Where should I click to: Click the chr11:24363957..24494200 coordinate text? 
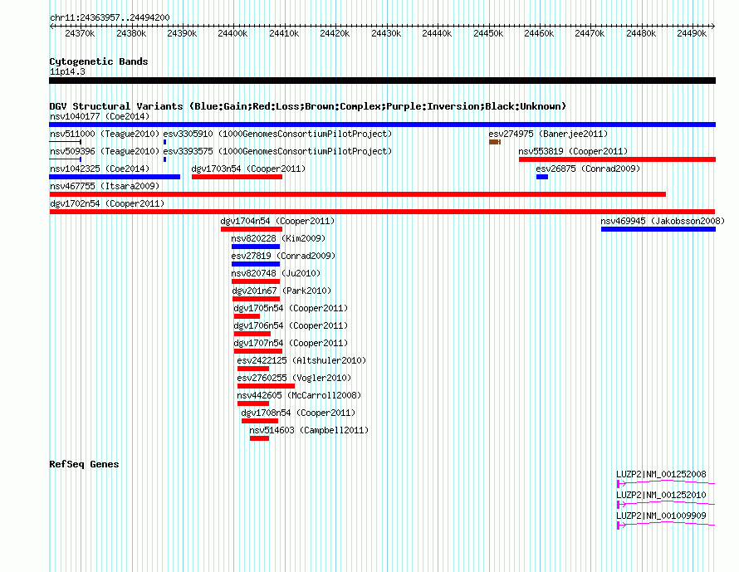pos(110,17)
